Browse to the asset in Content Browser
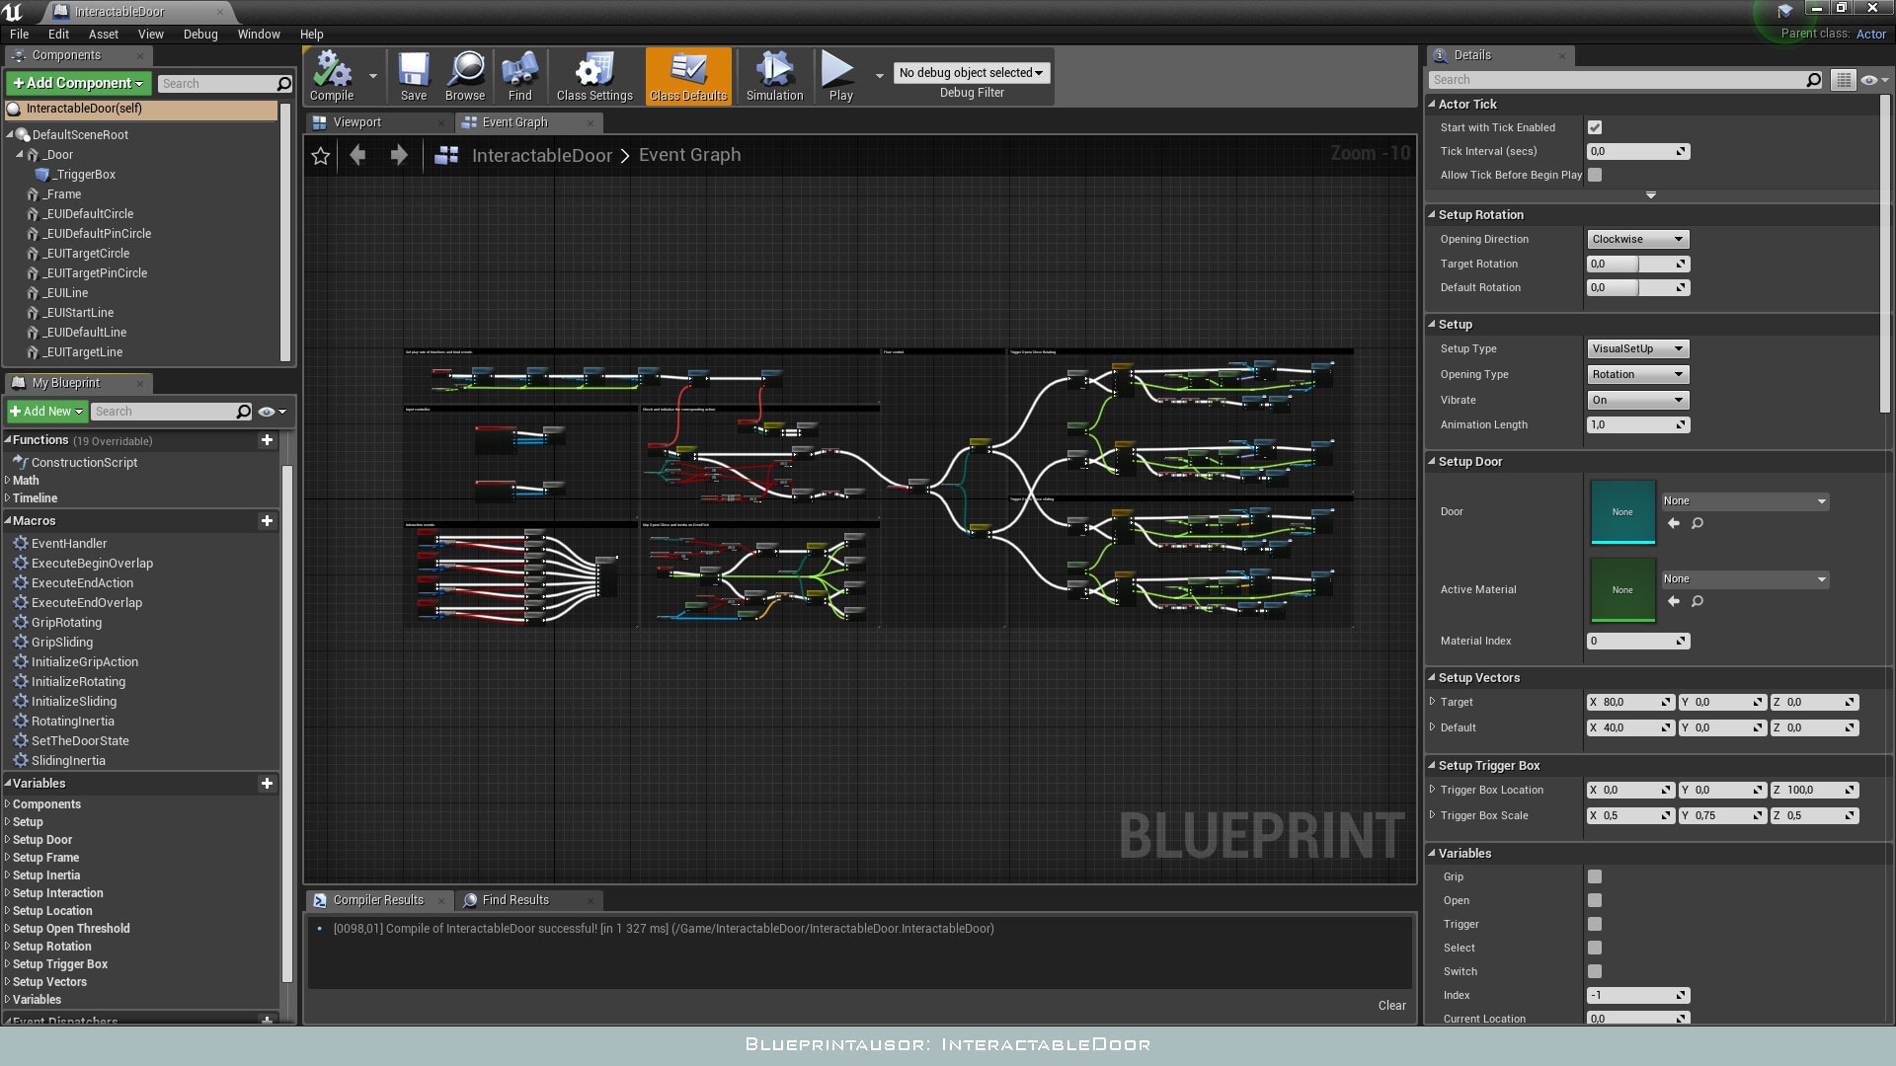This screenshot has width=1896, height=1066. 464,75
